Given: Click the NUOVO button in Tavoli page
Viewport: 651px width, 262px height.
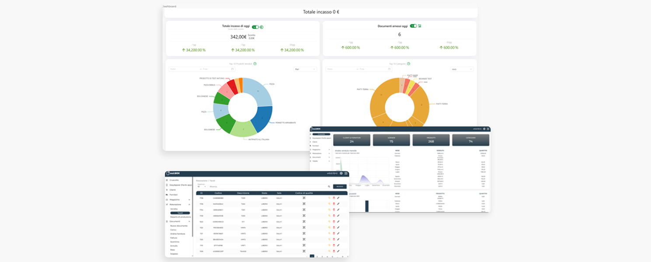Looking at the screenshot, I should pos(340,186).
